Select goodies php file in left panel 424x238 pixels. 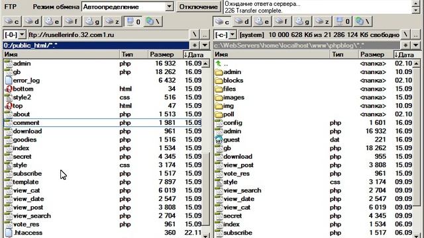click(103, 139)
